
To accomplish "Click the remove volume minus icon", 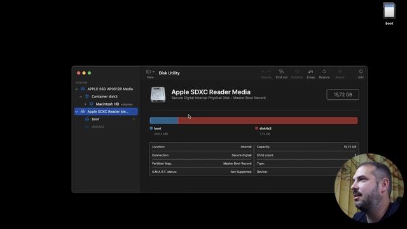I will pyautogui.click(x=269, y=72).
